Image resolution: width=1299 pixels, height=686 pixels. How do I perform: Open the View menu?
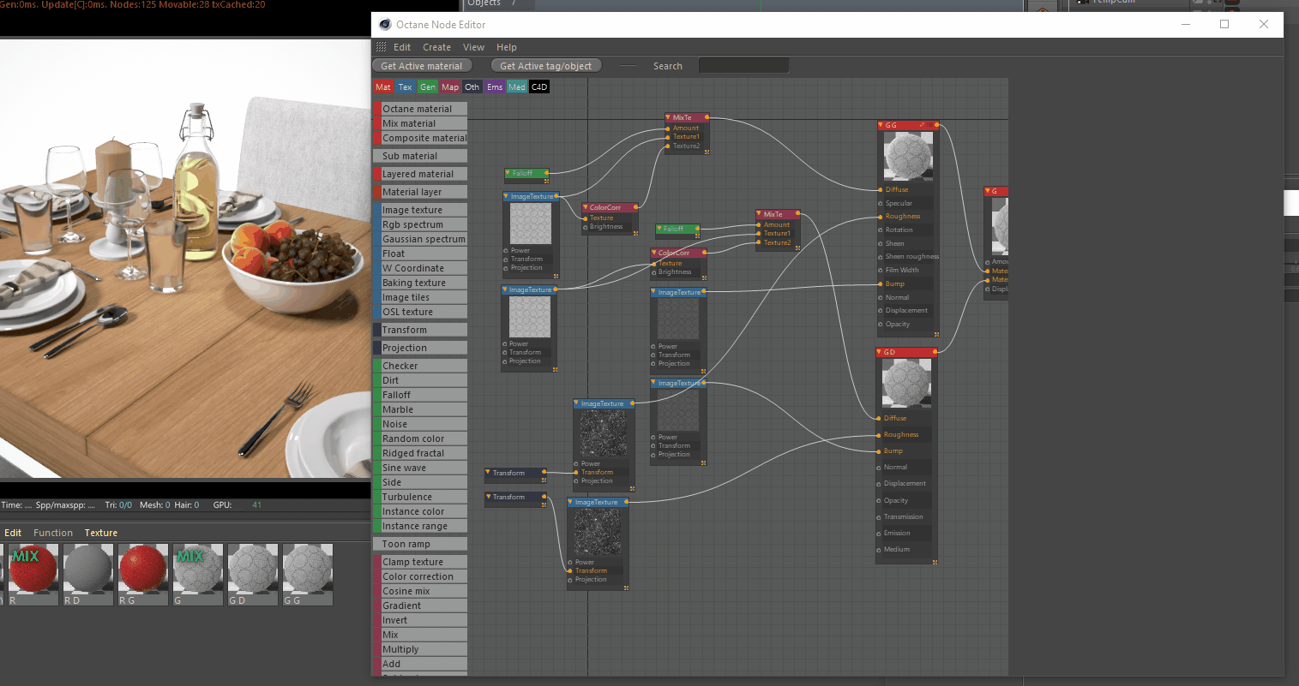click(473, 47)
